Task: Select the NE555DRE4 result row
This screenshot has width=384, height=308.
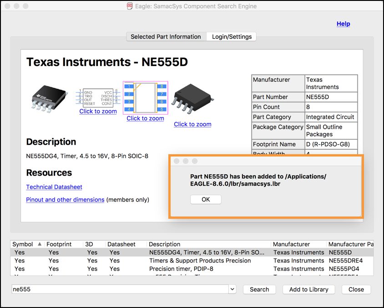Action: tap(192, 261)
